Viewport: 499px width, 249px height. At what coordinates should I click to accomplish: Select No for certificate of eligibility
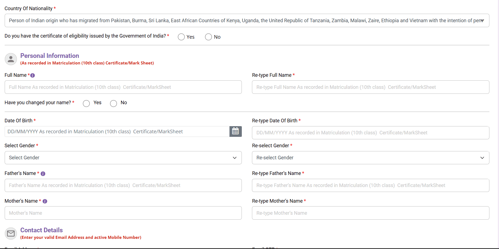click(x=209, y=37)
